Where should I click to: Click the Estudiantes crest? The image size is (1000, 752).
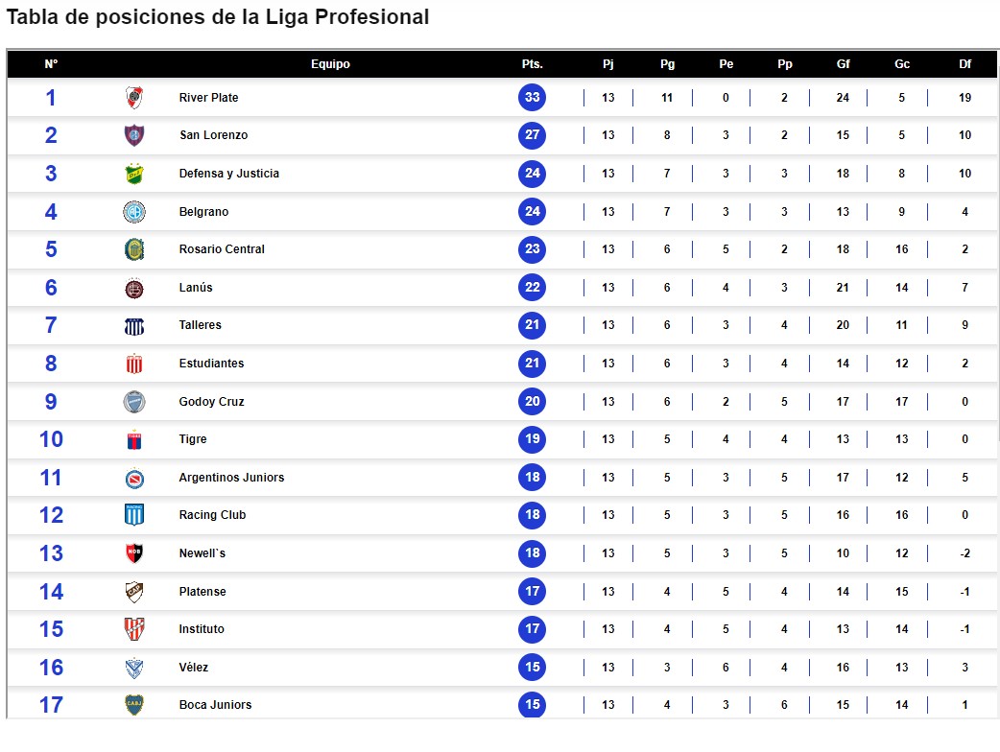click(x=134, y=364)
